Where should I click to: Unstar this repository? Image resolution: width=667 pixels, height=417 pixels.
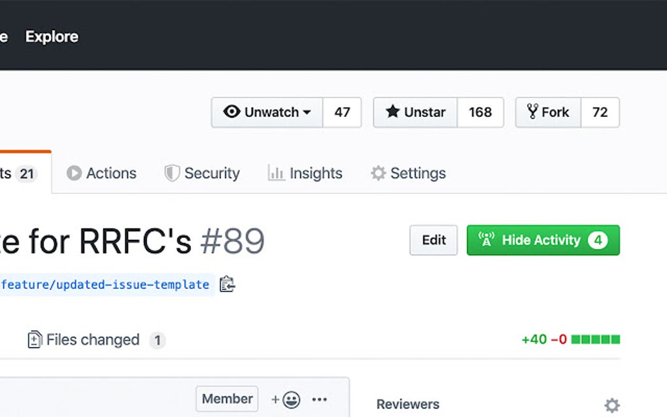click(x=415, y=112)
